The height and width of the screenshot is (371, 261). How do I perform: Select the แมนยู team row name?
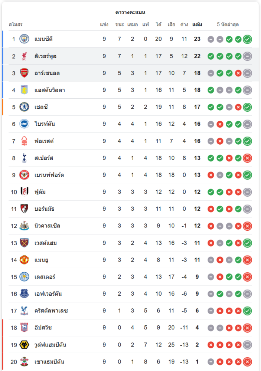[42, 260]
